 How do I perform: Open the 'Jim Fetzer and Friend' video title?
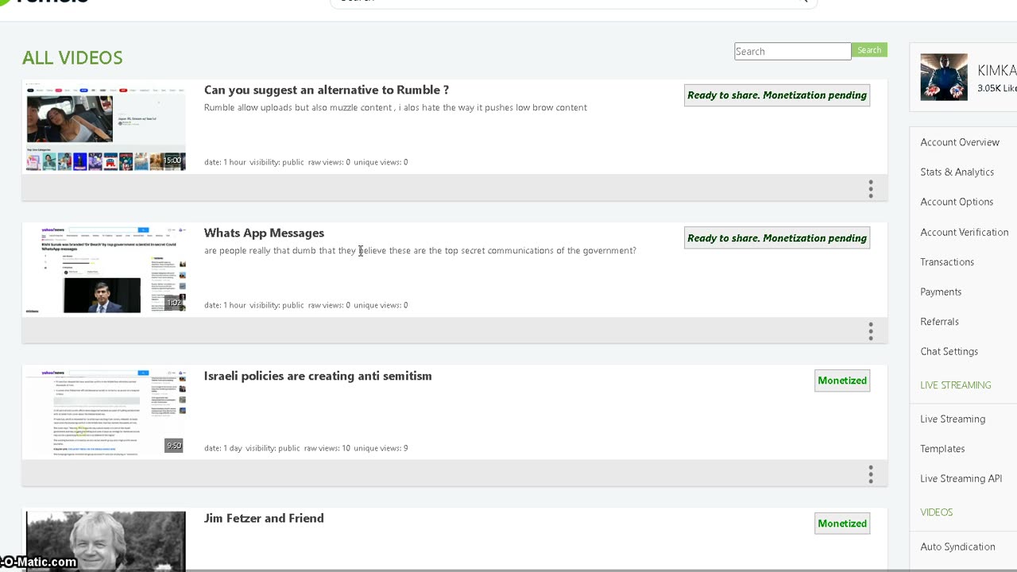(264, 518)
